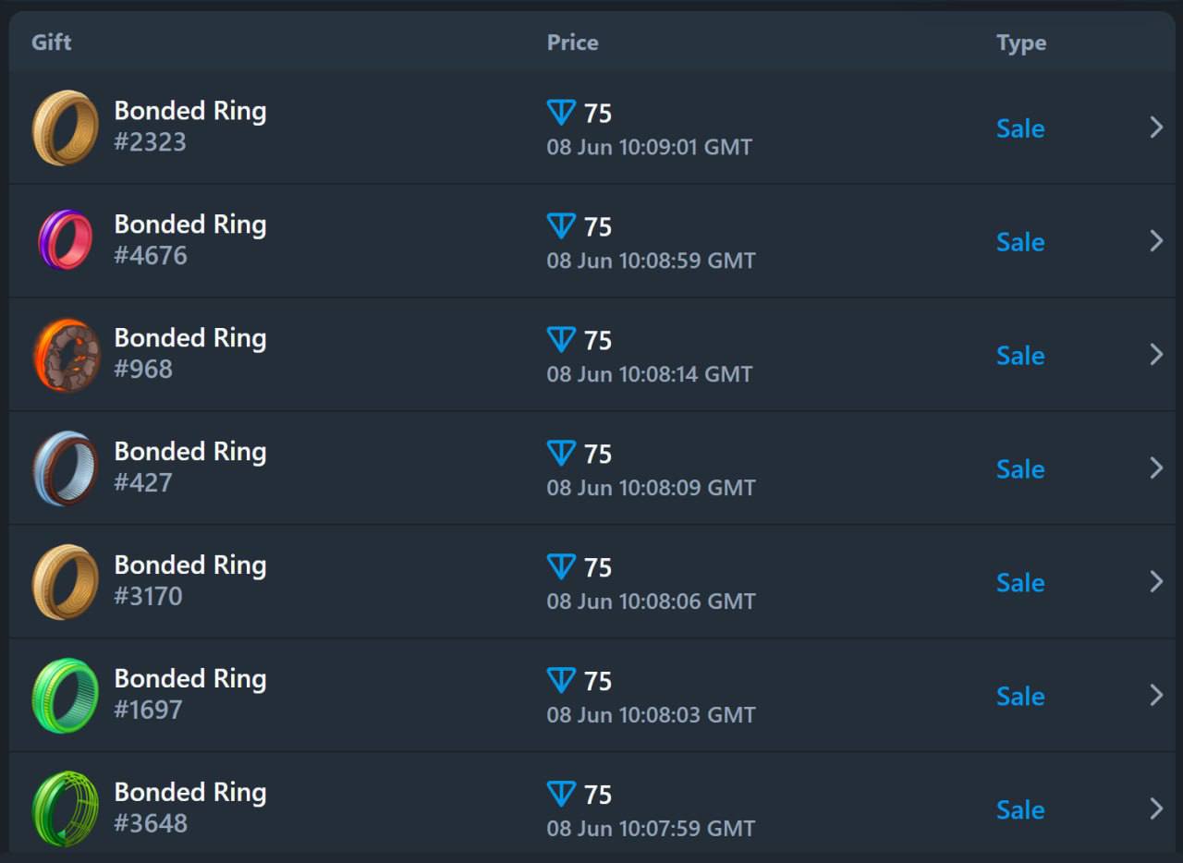1183x863 pixels.
Task: Click the TON symbol on the 10:09:01 sale
Action: (x=561, y=113)
